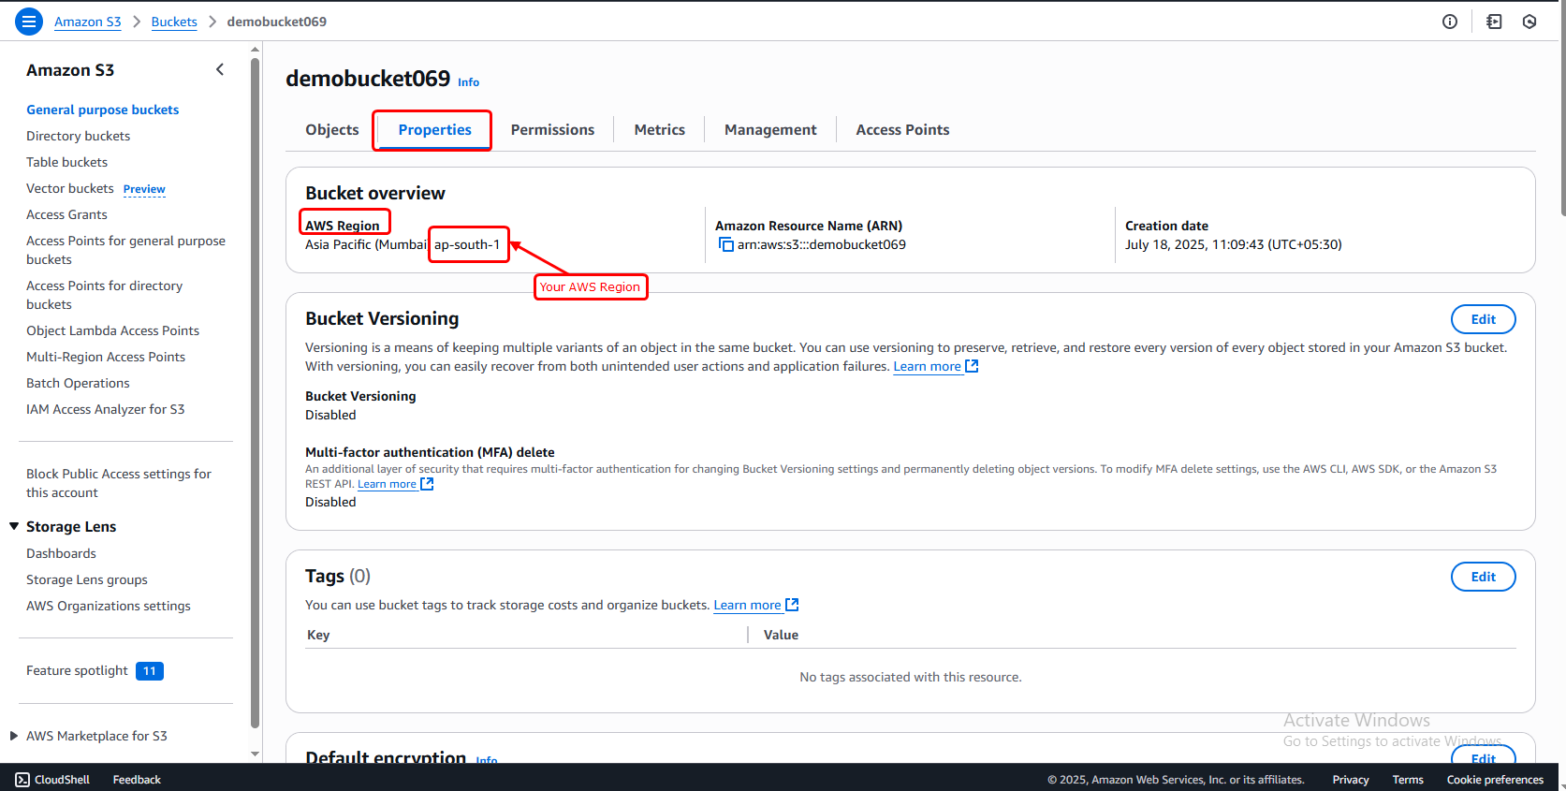Click the Key column header in Tags table

click(318, 635)
